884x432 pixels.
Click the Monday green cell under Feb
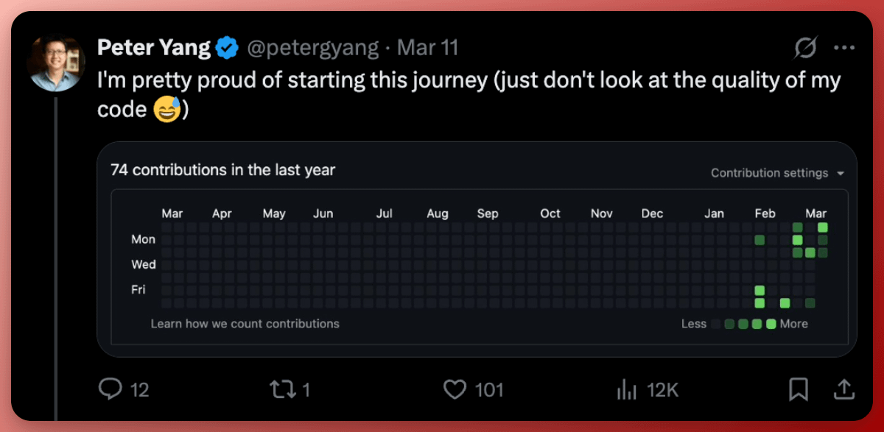click(x=760, y=240)
